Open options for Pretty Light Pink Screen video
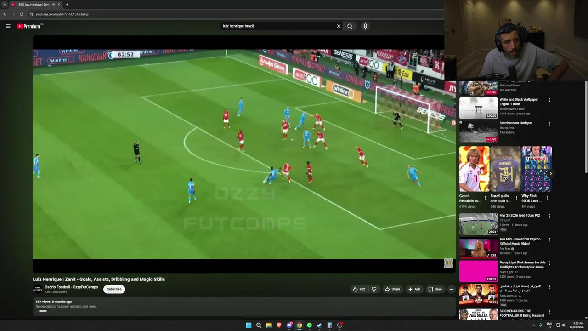Image resolution: width=588 pixels, height=331 pixels. (x=549, y=263)
